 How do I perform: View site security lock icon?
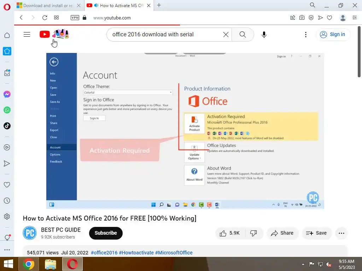click(84, 18)
